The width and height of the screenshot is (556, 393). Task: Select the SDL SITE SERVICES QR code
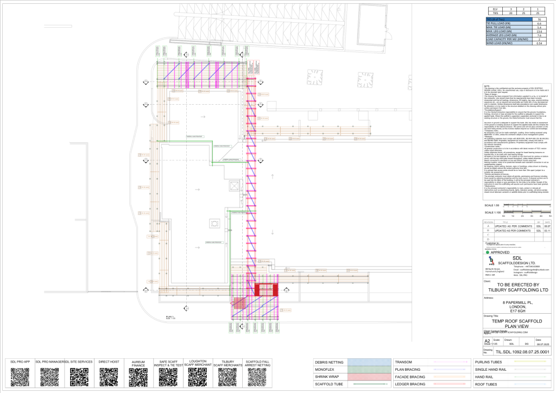pos(79,377)
